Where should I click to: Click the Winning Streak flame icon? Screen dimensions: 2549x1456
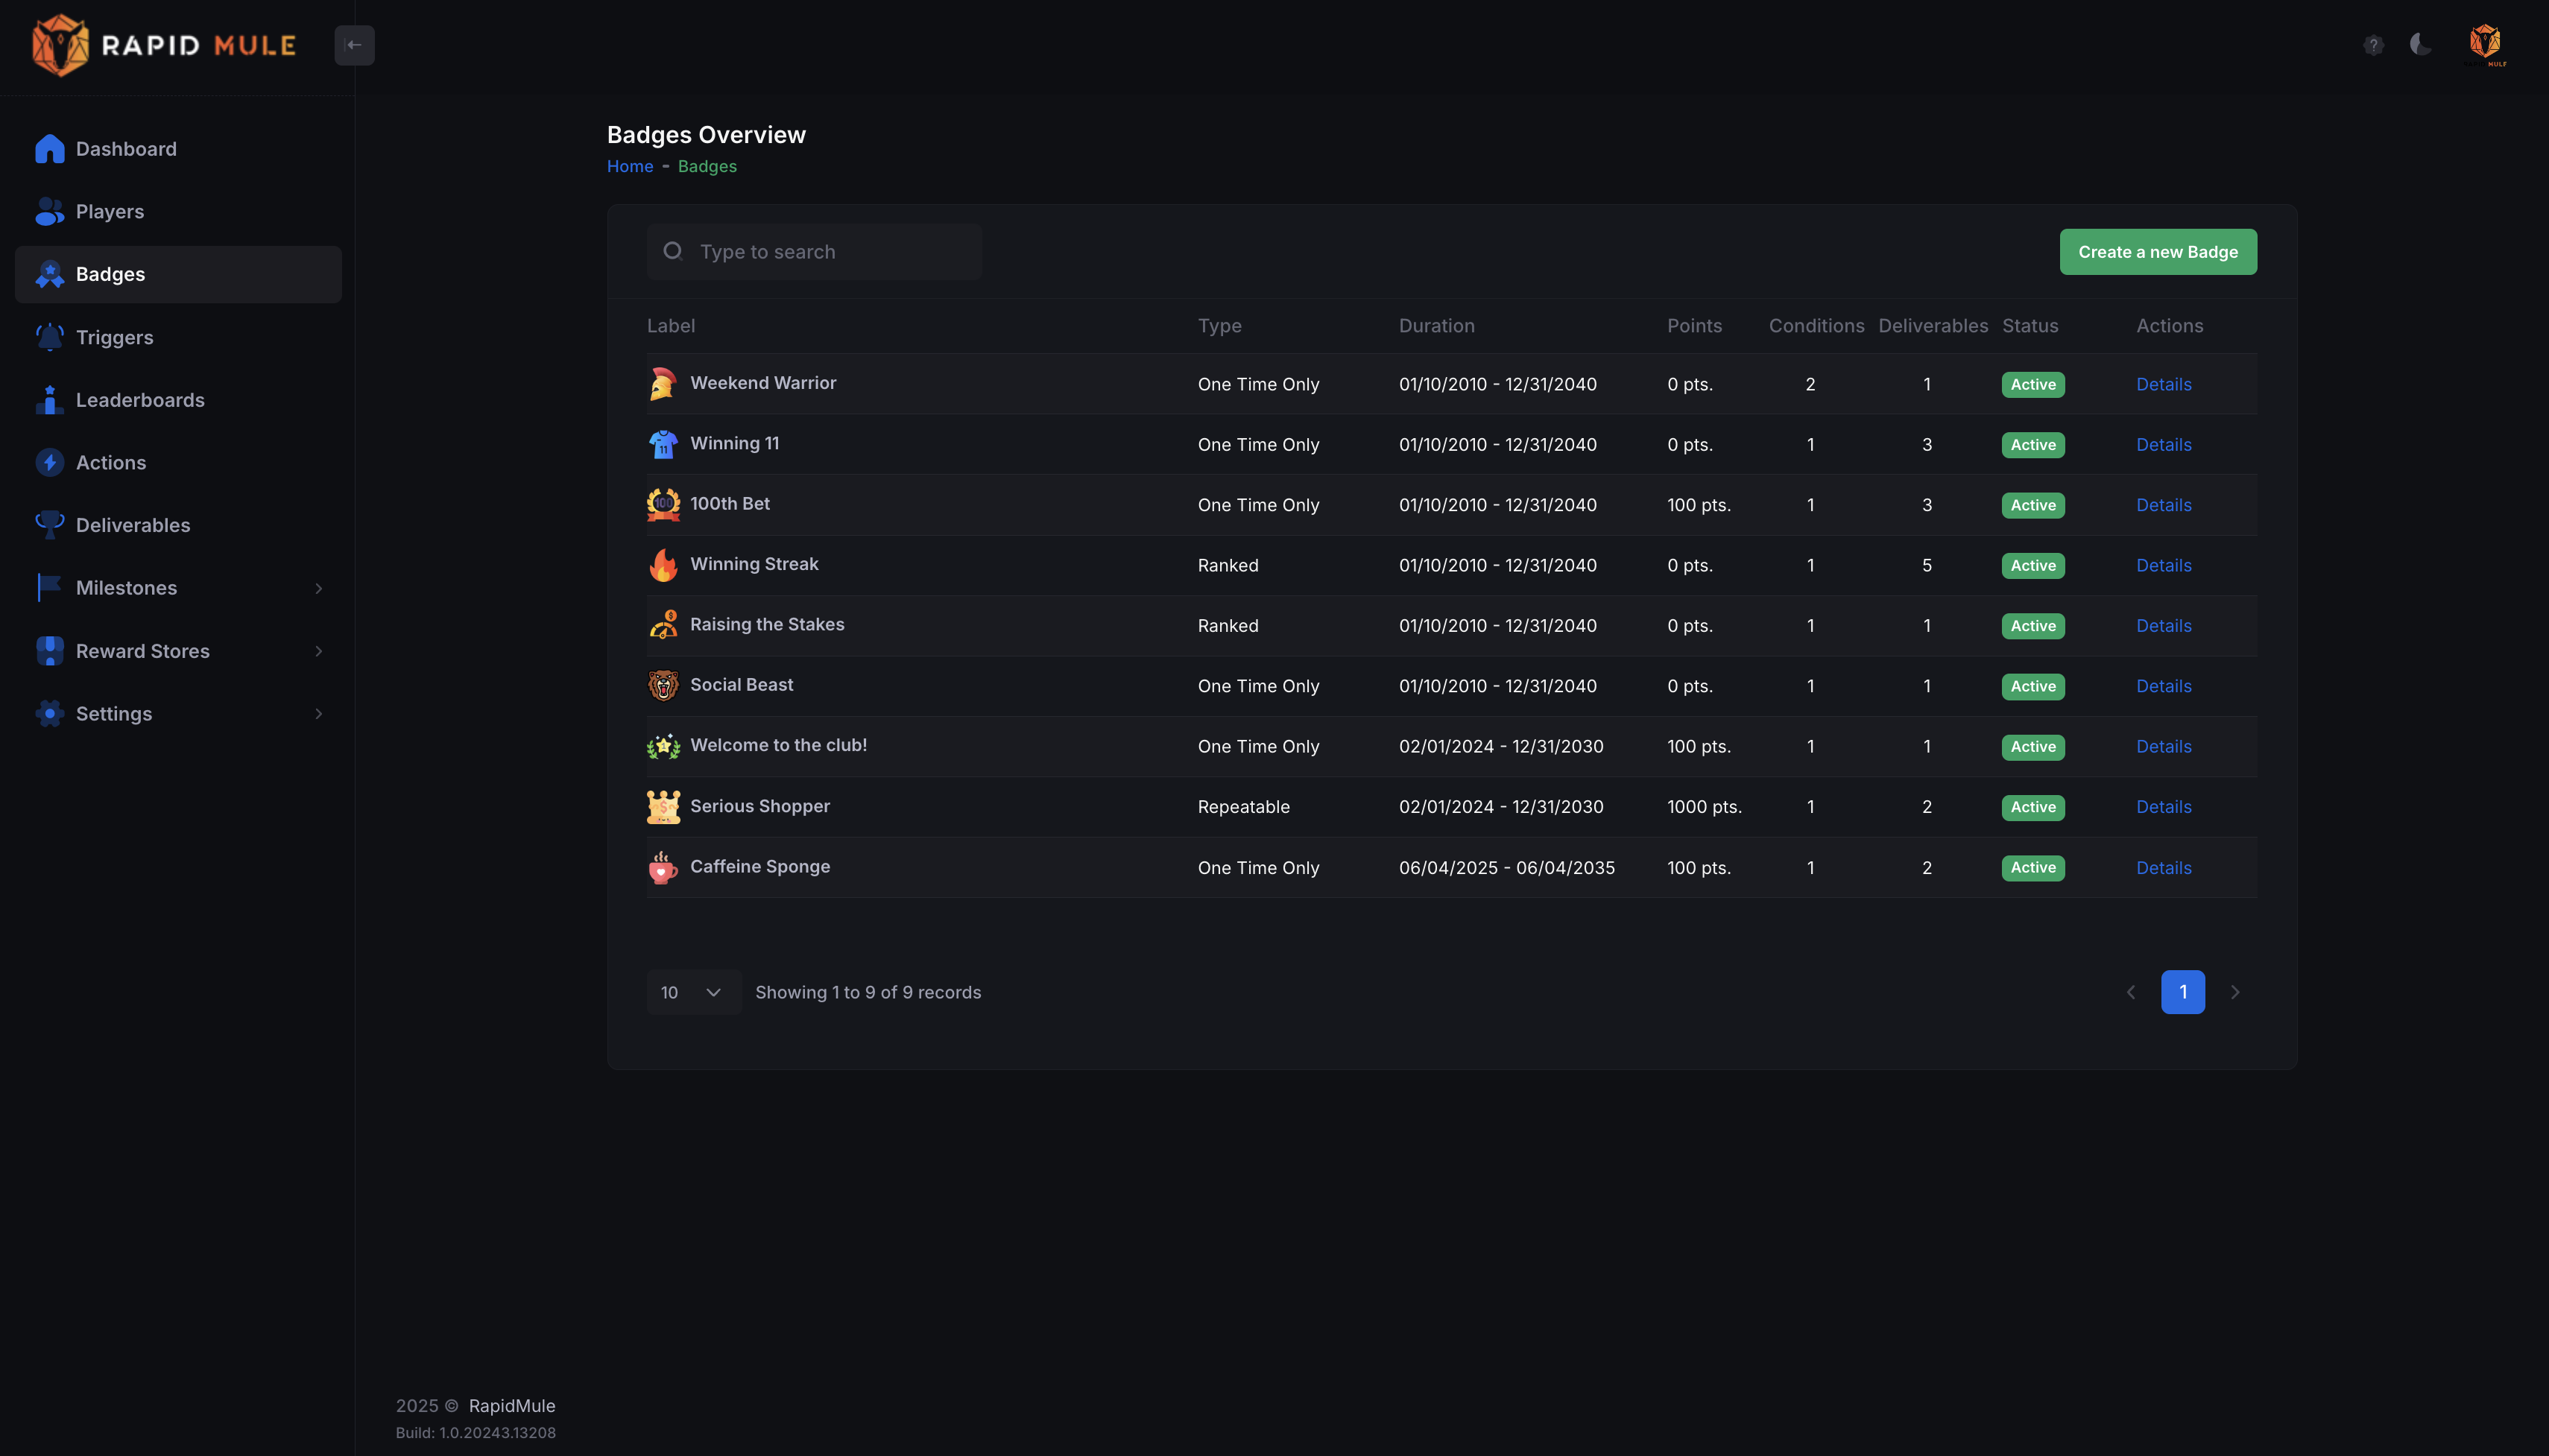(663, 565)
